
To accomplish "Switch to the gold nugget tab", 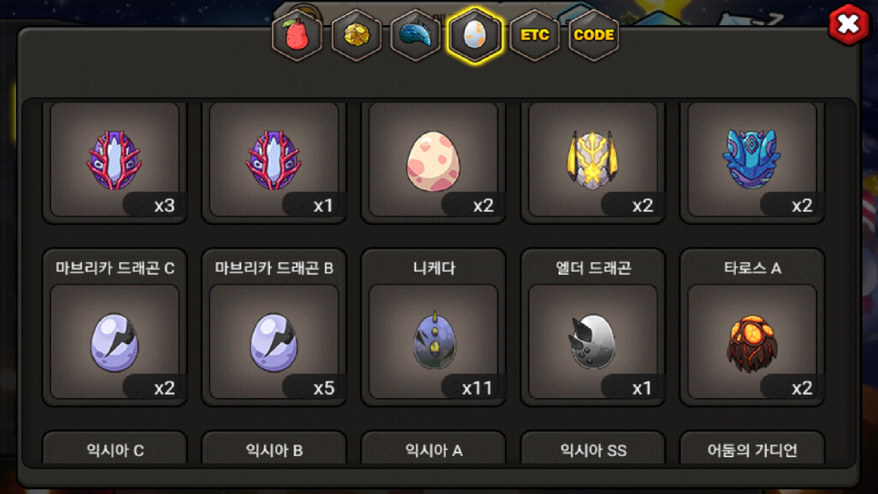I will coord(357,35).
